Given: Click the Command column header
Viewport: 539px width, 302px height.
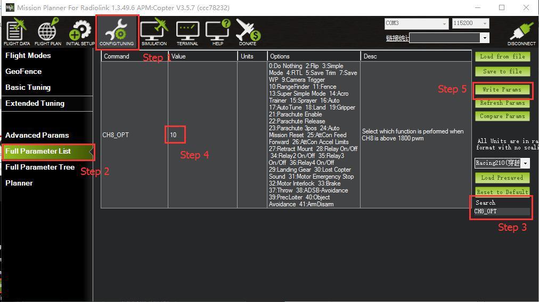Looking at the screenshot, I should coord(134,56).
